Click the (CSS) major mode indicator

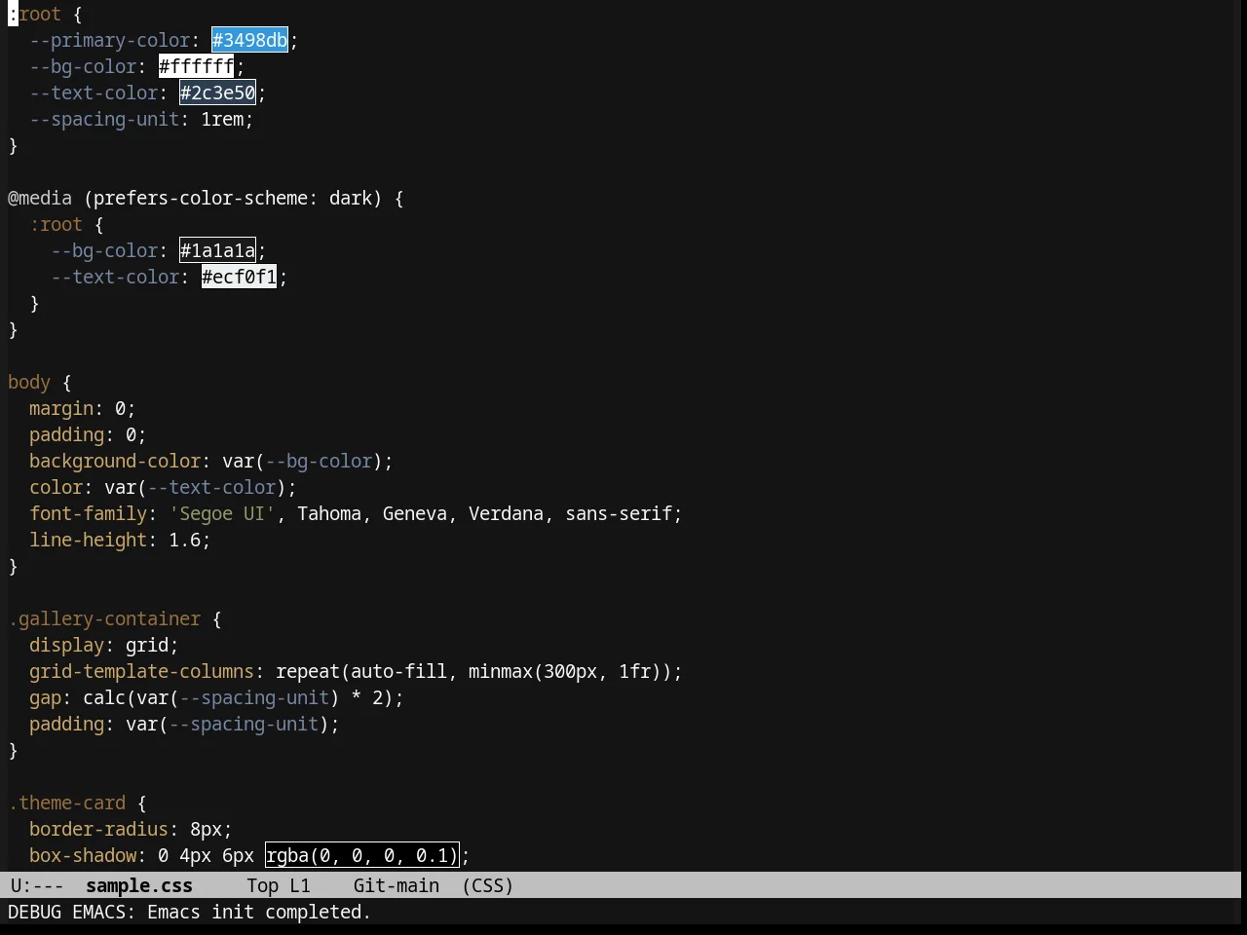pyautogui.click(x=488, y=885)
